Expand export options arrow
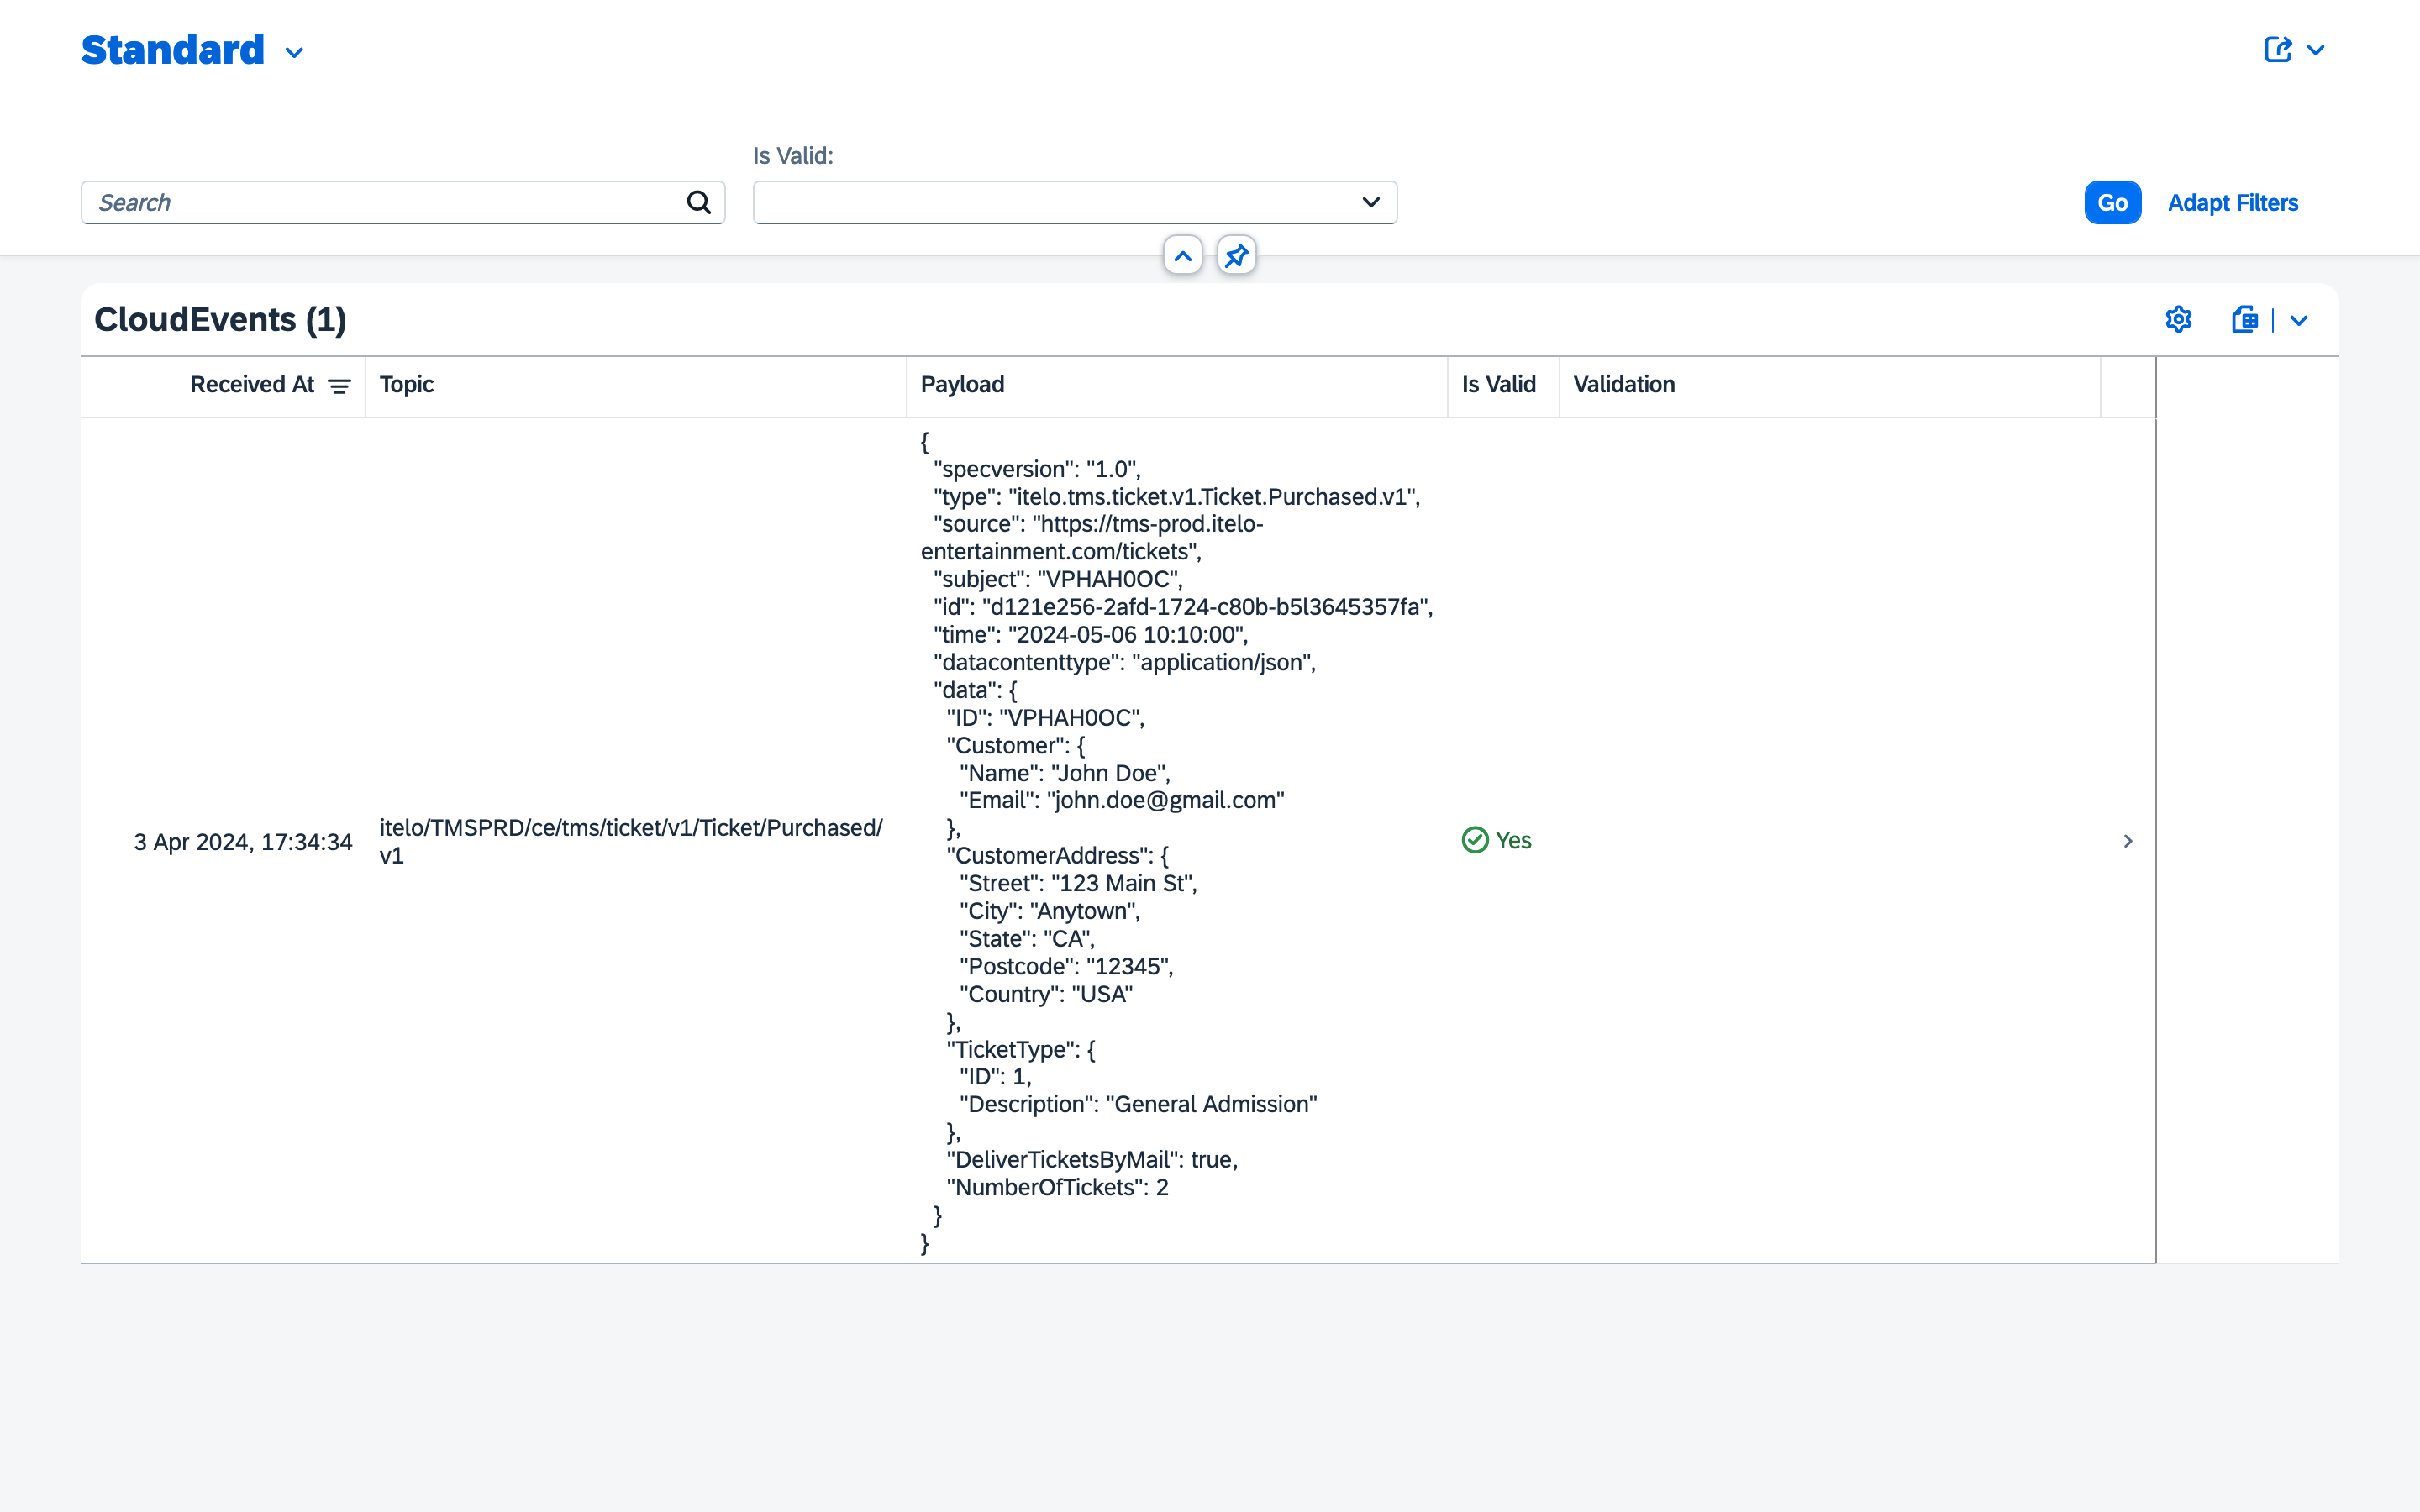 coord(2299,321)
